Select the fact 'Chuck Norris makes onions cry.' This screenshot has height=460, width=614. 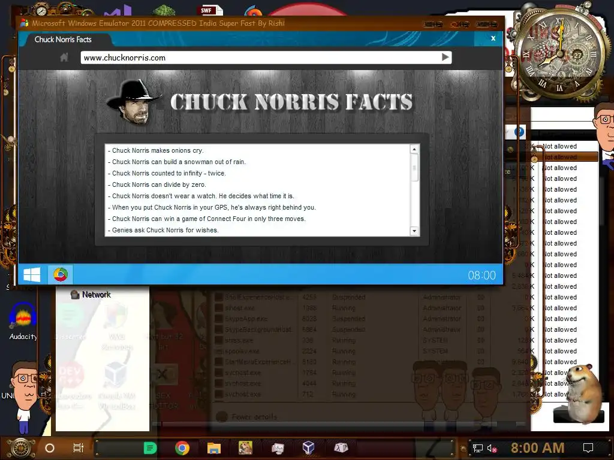click(156, 150)
